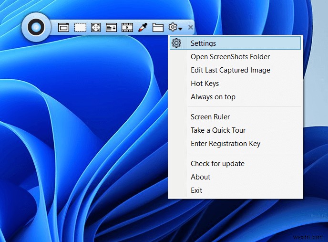Toggle Always on top option
Screen dimensions: 328x242
236,97
